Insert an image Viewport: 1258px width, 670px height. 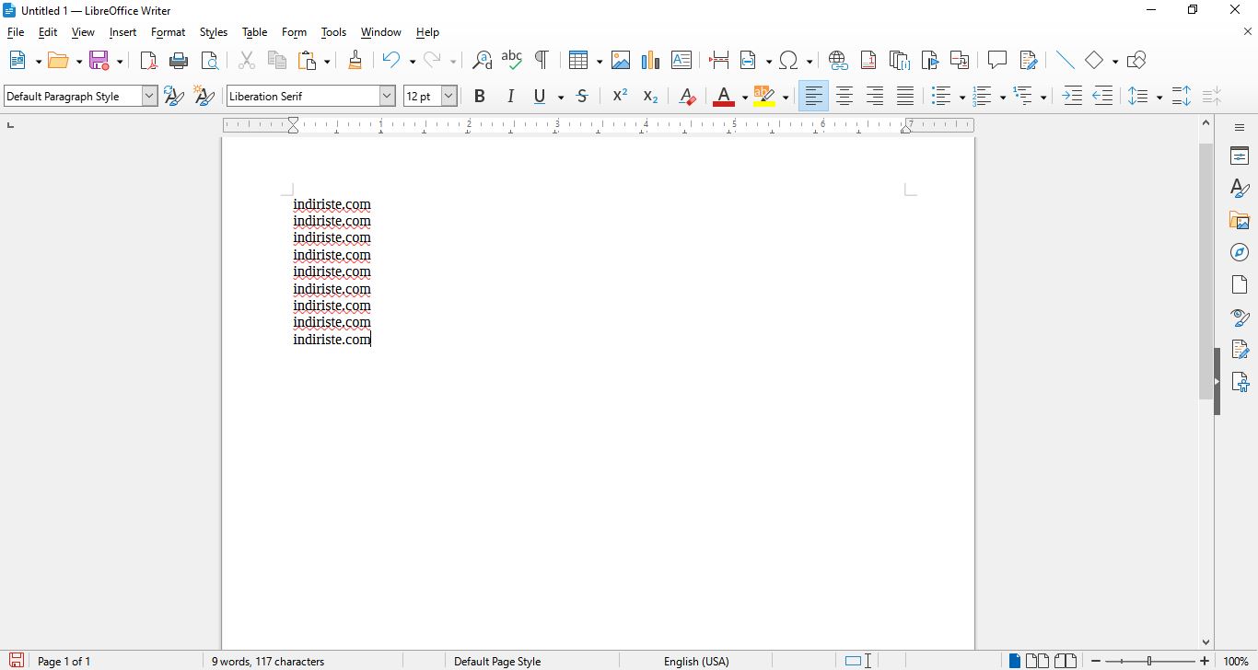621,61
